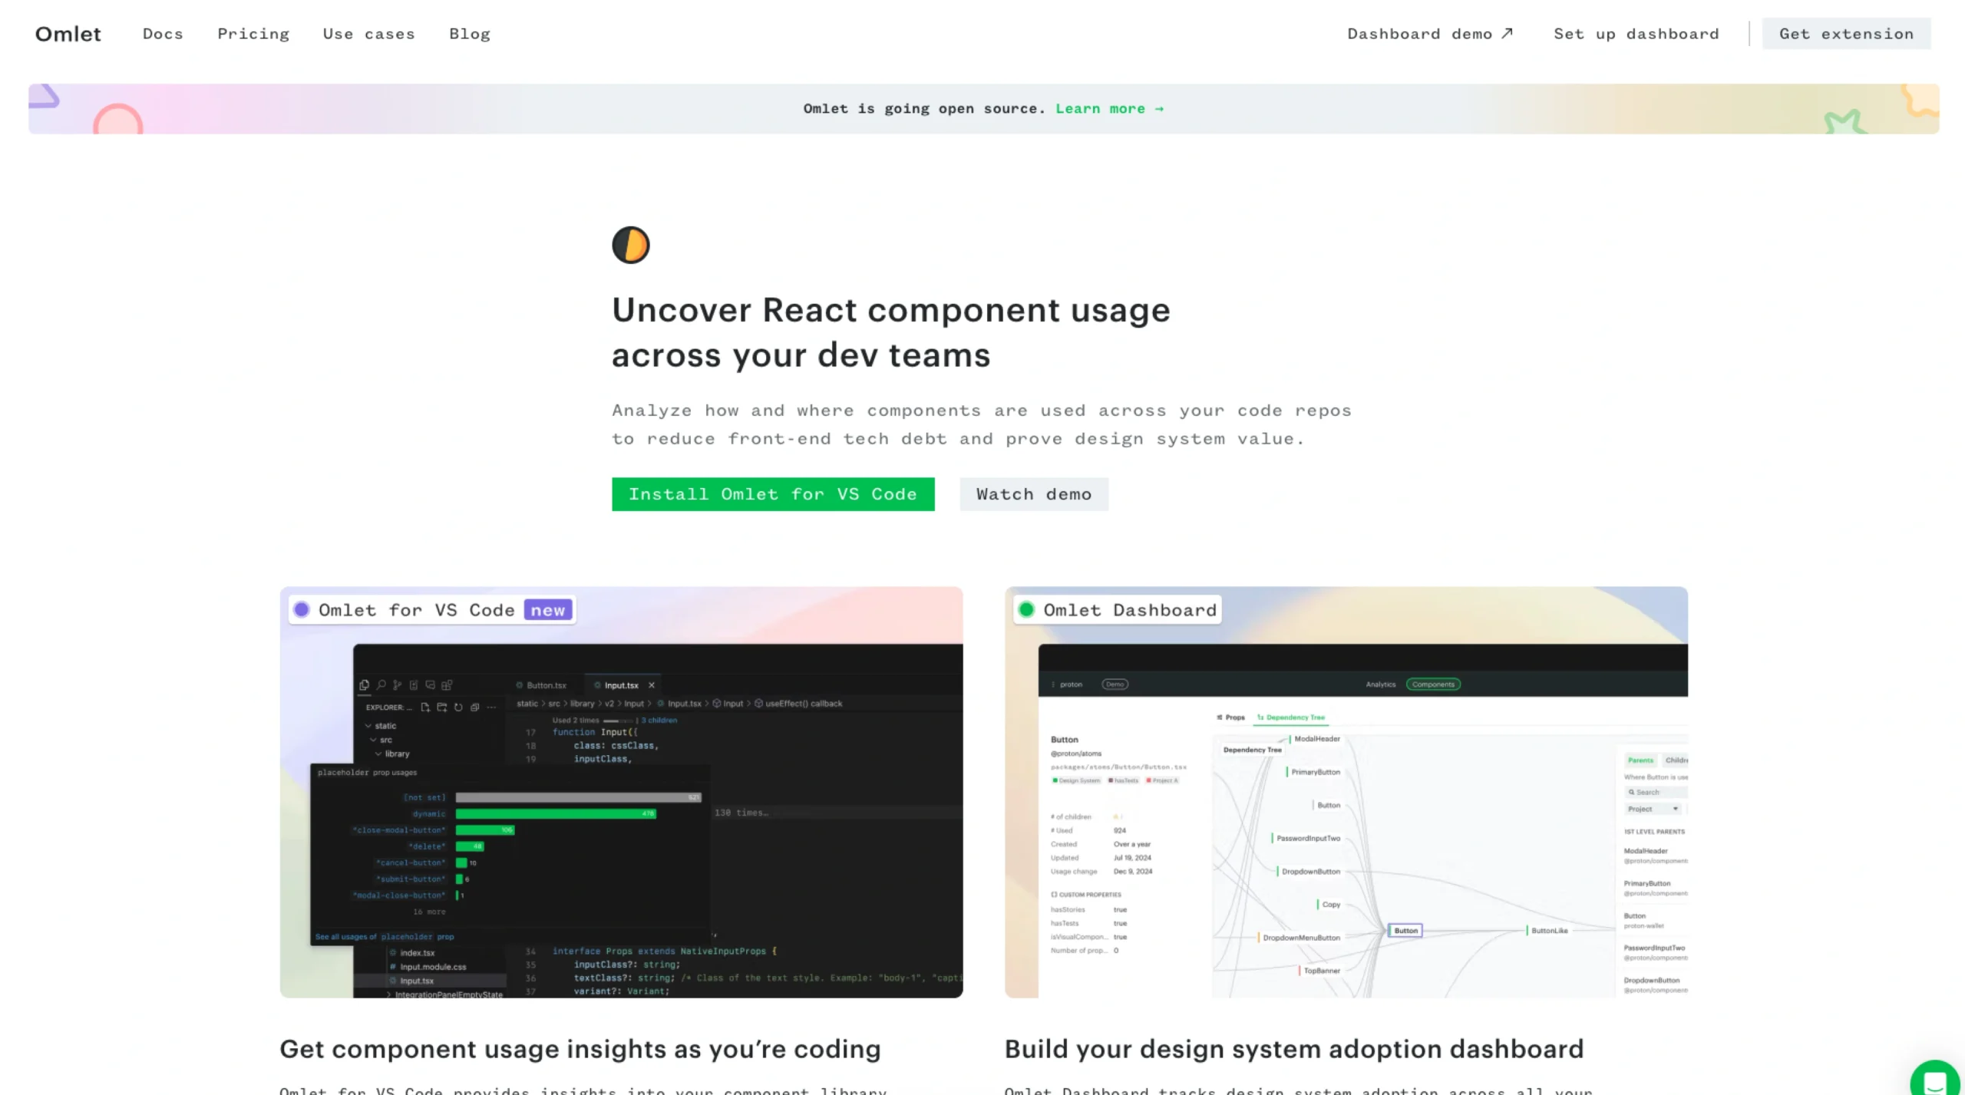Click the Get extension button
The height and width of the screenshot is (1095, 1965).
coord(1846,34)
